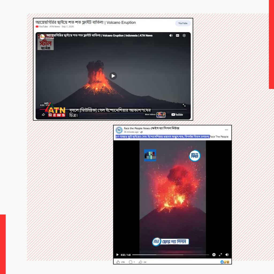Open the More videos thumbnail

coord(161,115)
